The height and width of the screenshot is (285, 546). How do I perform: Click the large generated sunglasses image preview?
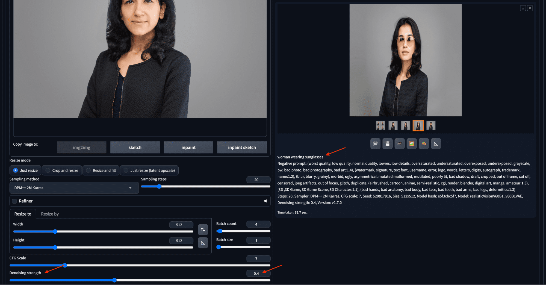coord(406,60)
